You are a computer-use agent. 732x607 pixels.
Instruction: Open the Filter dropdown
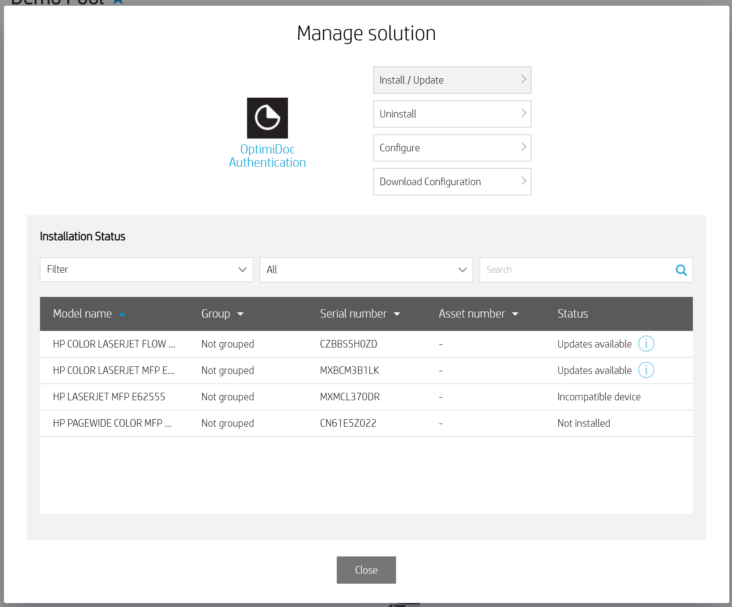coord(146,270)
